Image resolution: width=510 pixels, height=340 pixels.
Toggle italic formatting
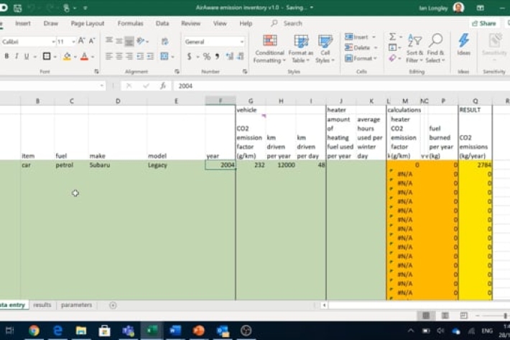pos(17,56)
